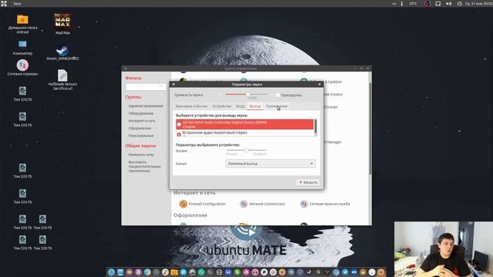Image resolution: width=493 pixels, height=277 pixels.
Task: Select the Сетевые серверы desktop icon
Action: pos(22,67)
